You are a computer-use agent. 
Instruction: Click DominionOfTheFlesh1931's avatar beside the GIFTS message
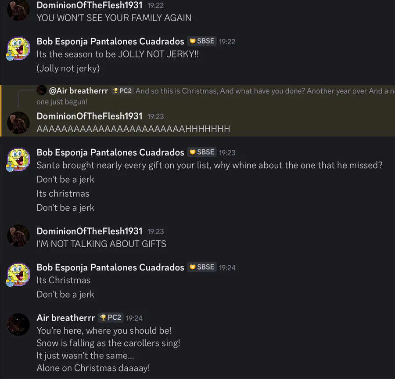pos(18,238)
